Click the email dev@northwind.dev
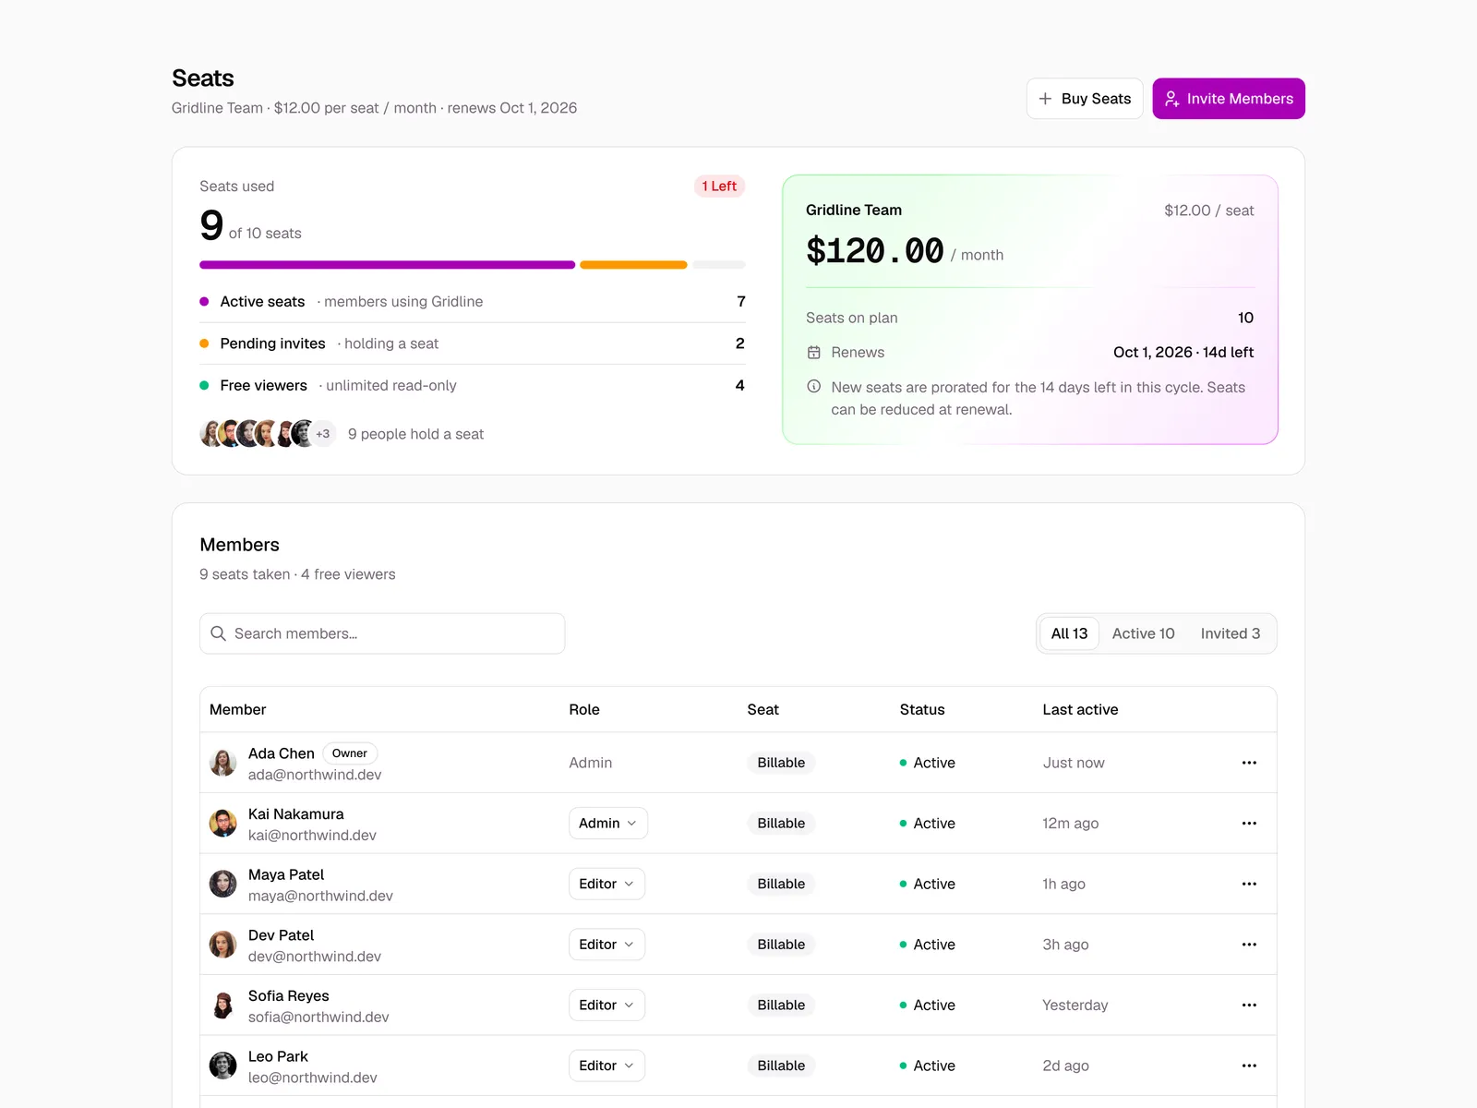 coord(315,957)
